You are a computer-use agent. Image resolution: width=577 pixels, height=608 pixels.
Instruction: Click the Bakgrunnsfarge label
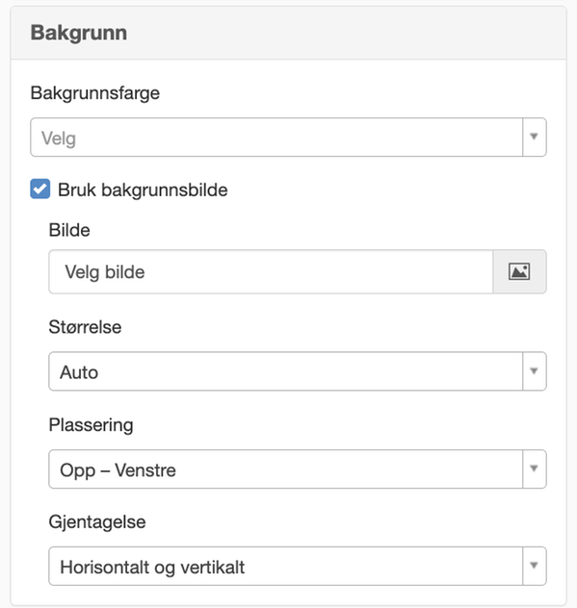pos(95,93)
